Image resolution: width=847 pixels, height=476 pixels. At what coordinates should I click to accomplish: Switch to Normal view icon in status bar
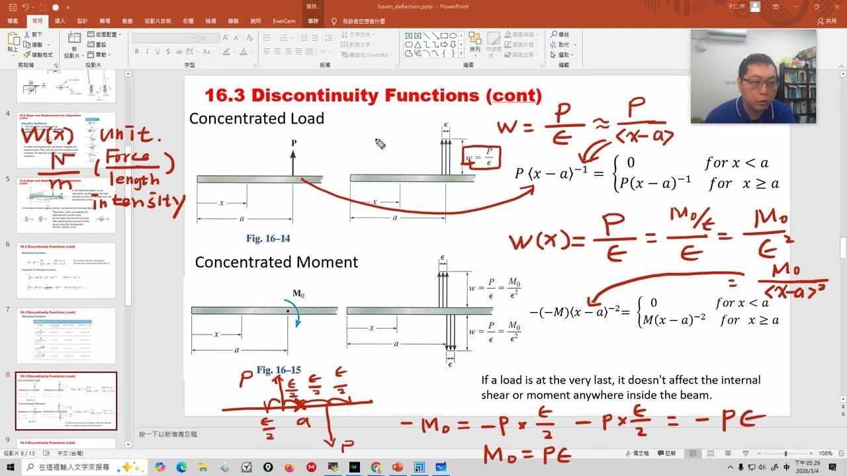(x=692, y=454)
